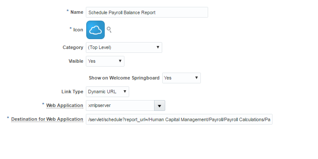Screen dimensions: 318x159
Task: Expand the Visible Yes dropdown
Action: [105, 61]
